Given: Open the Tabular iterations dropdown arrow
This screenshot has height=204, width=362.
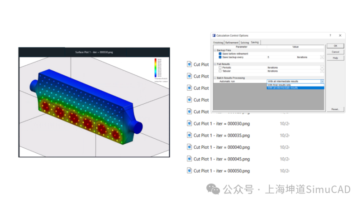Looking at the screenshot, I should point(322,71).
